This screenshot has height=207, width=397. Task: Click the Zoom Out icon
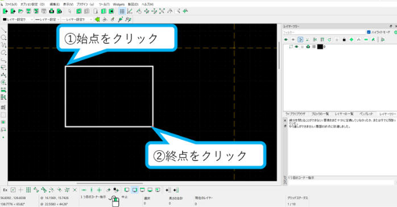[154, 11]
